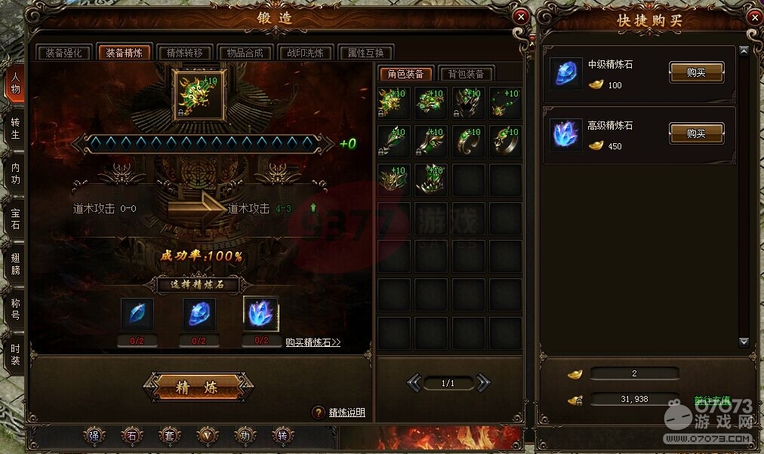The width and height of the screenshot is (764, 454).
Task: Select the first +10 equipment in grid
Action: coord(393,103)
